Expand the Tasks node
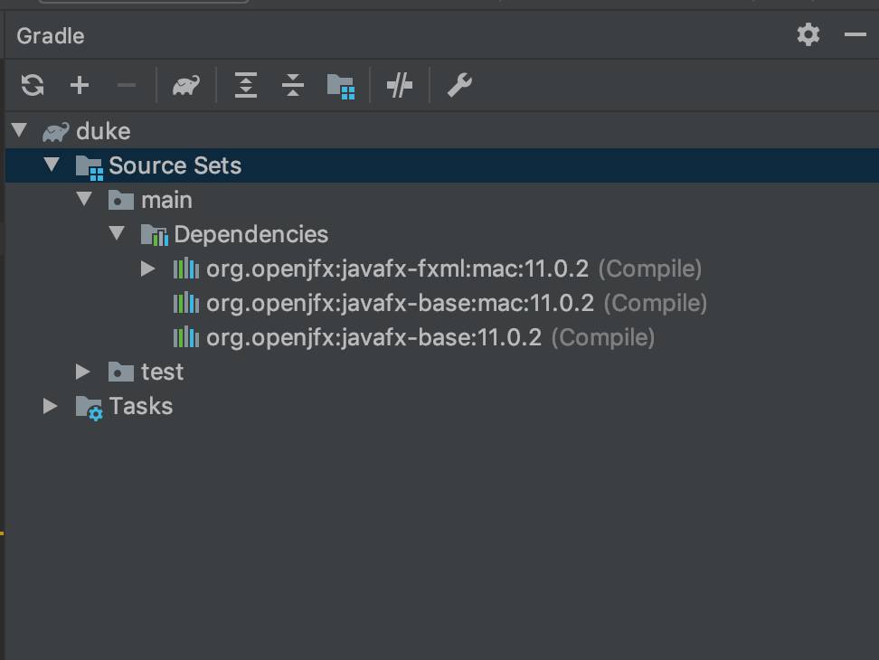Viewport: 879px width, 660px height. pos(51,406)
